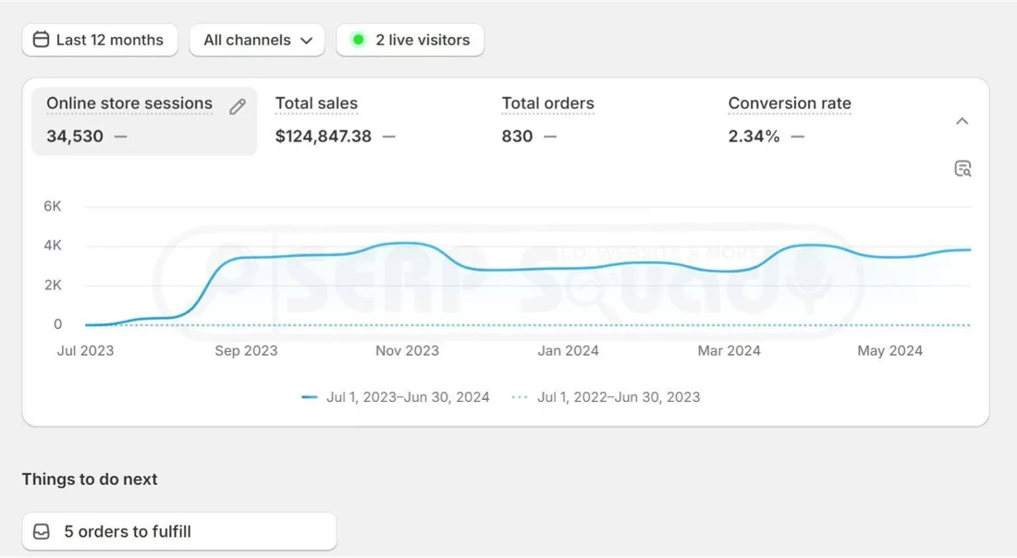
Task: Click the 34,530 sessions value
Action: click(x=75, y=136)
